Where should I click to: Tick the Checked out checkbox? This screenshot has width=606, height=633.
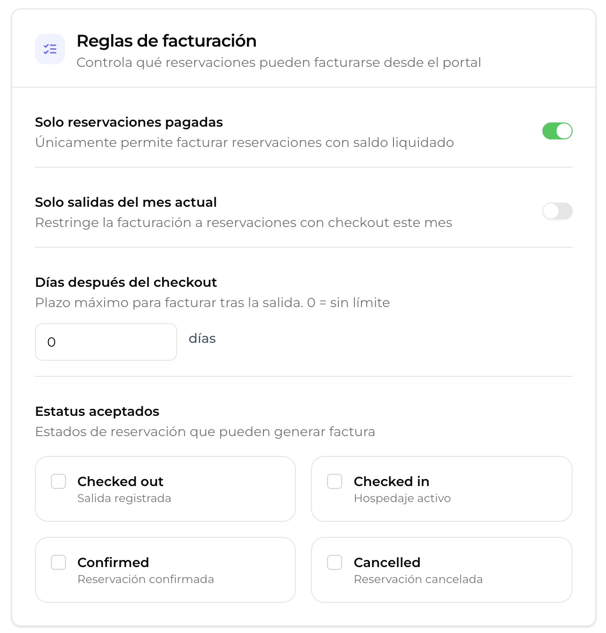tap(58, 481)
